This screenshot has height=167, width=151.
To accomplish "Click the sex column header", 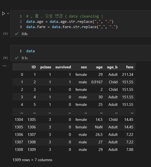I will coord(84,67).
